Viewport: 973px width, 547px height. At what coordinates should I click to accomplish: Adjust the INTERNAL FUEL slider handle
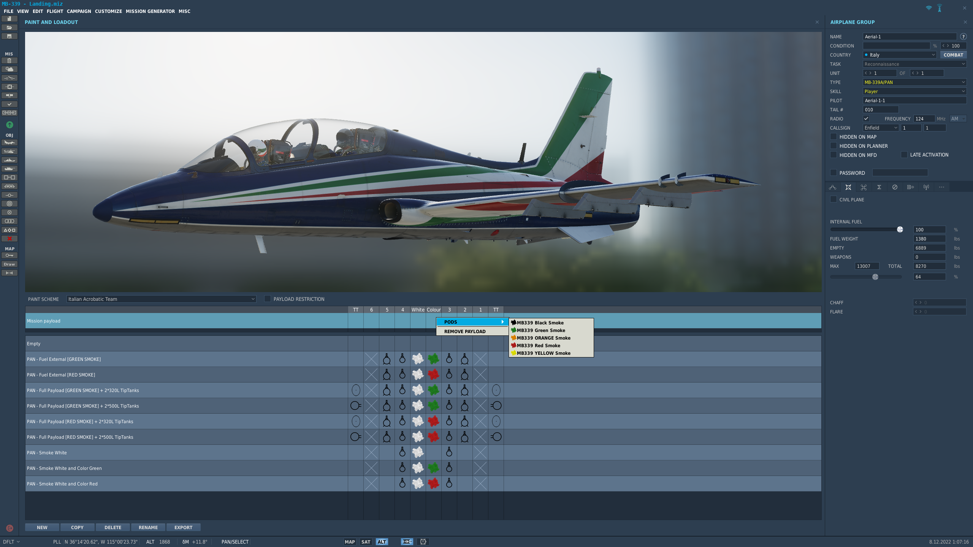click(x=900, y=229)
